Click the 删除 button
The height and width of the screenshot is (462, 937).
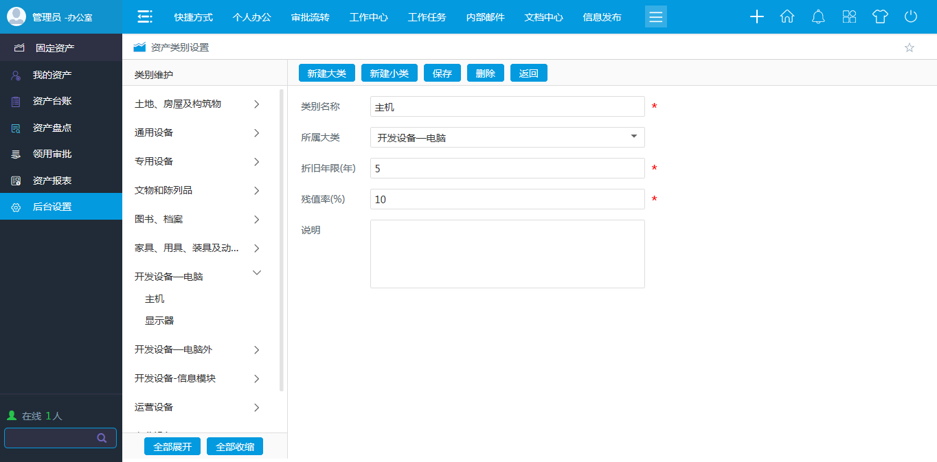click(485, 73)
